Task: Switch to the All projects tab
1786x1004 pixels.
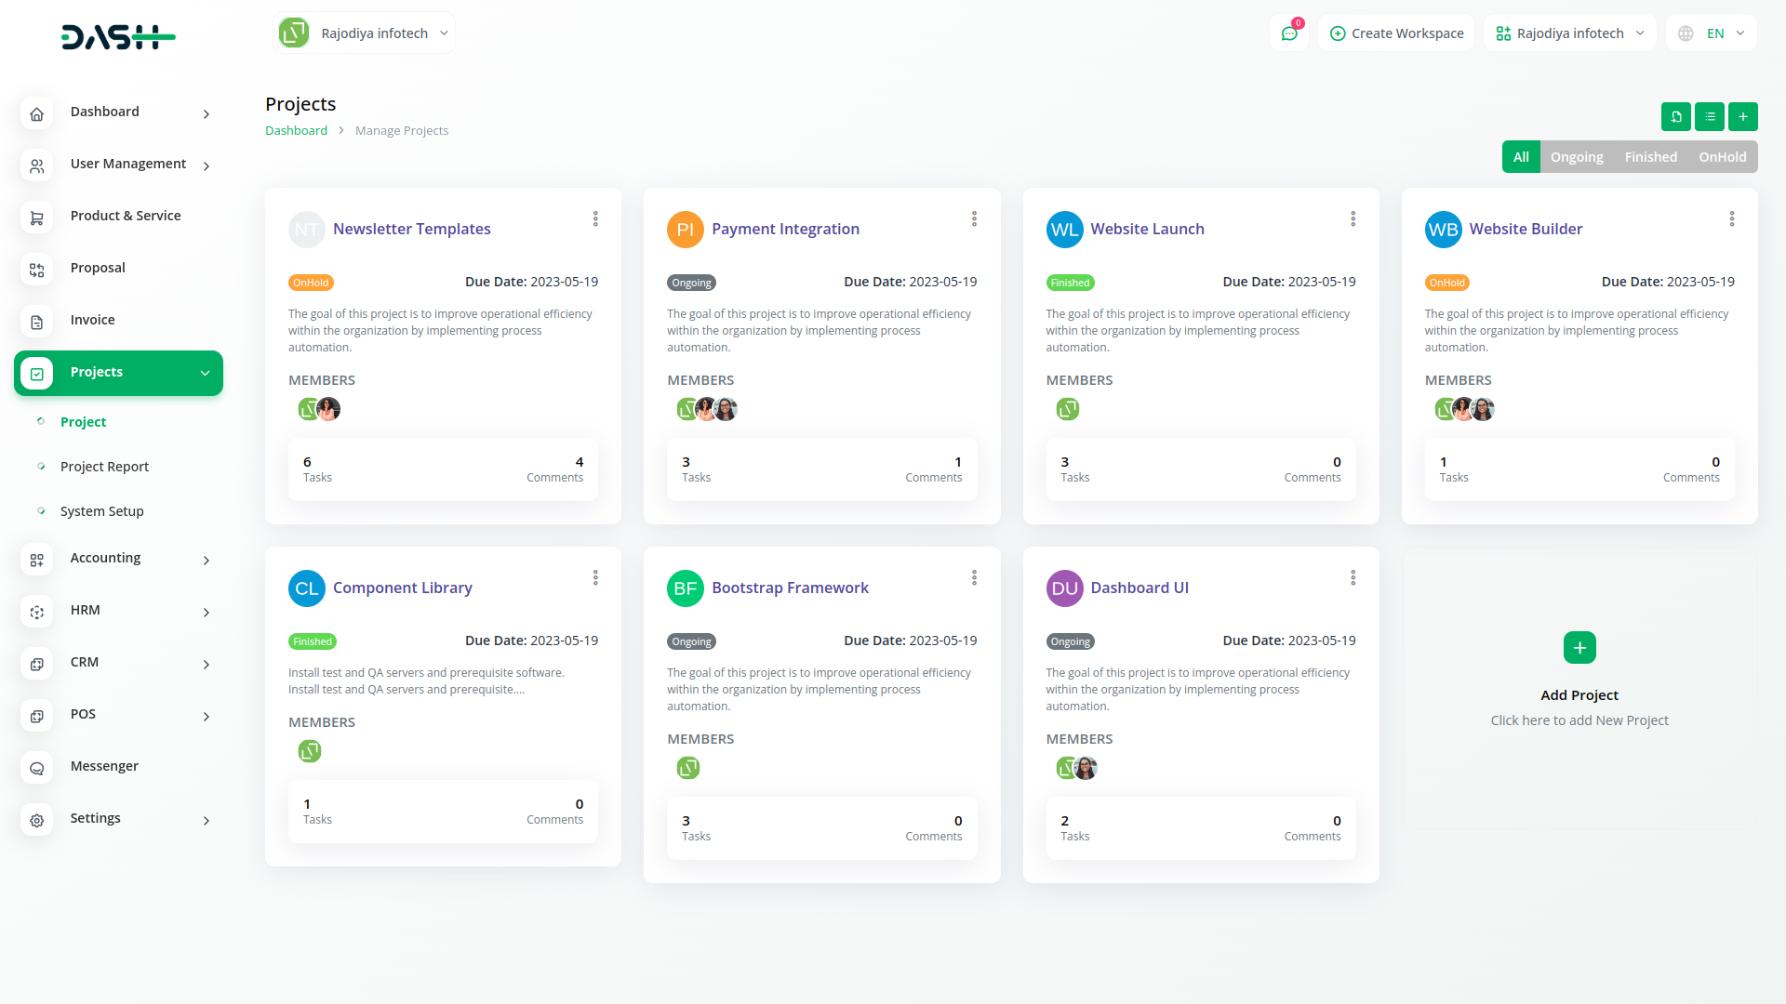Action: pos(1521,156)
